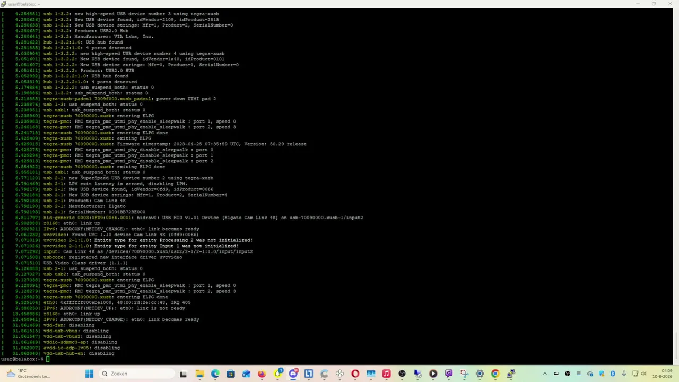Open the Bluetooth tray icon

[613, 374]
